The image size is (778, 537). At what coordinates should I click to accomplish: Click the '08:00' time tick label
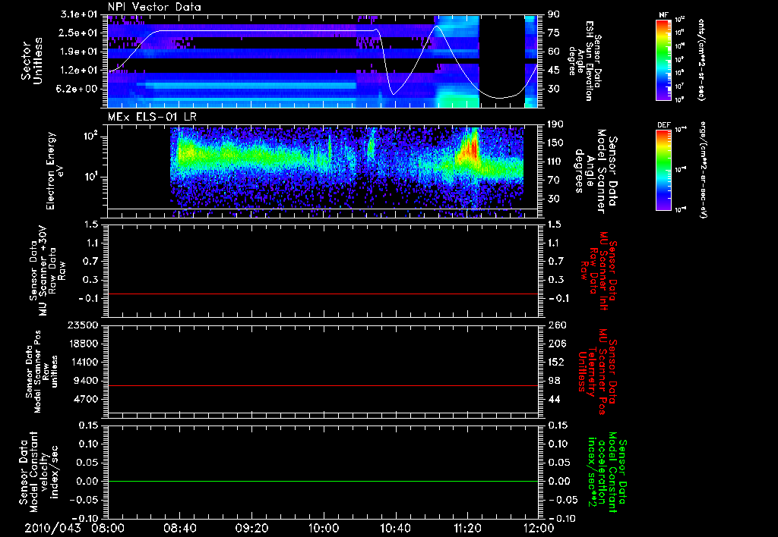click(x=108, y=528)
